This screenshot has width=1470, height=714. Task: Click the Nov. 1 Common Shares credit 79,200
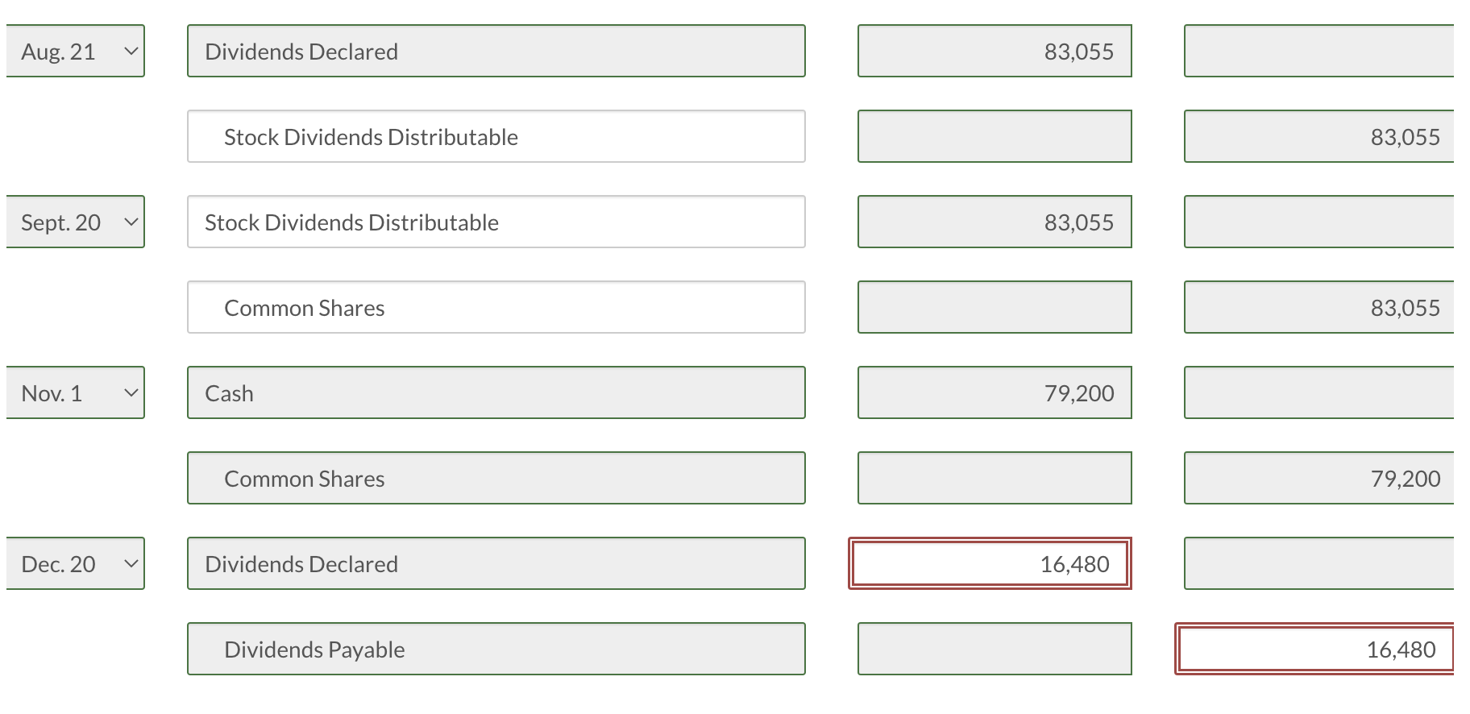(x=1319, y=478)
